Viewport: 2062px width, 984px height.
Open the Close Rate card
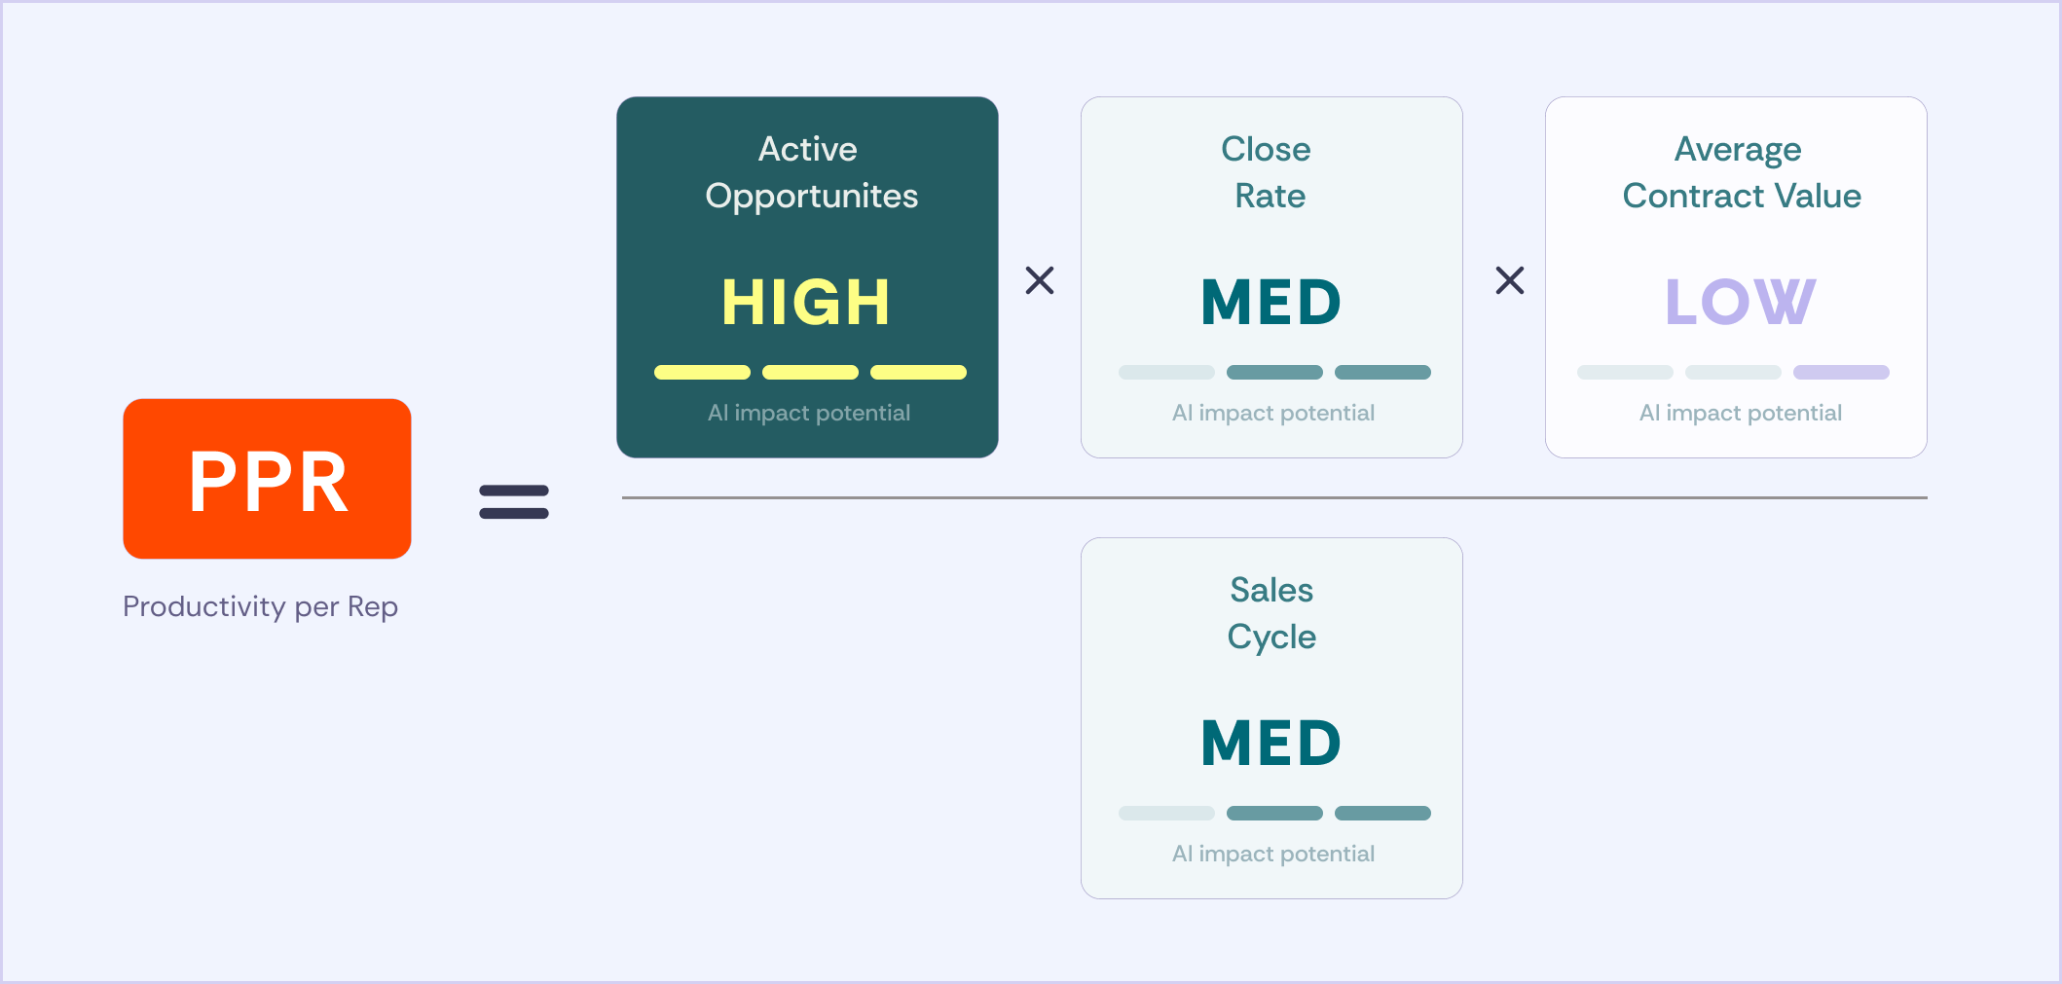(x=1271, y=277)
